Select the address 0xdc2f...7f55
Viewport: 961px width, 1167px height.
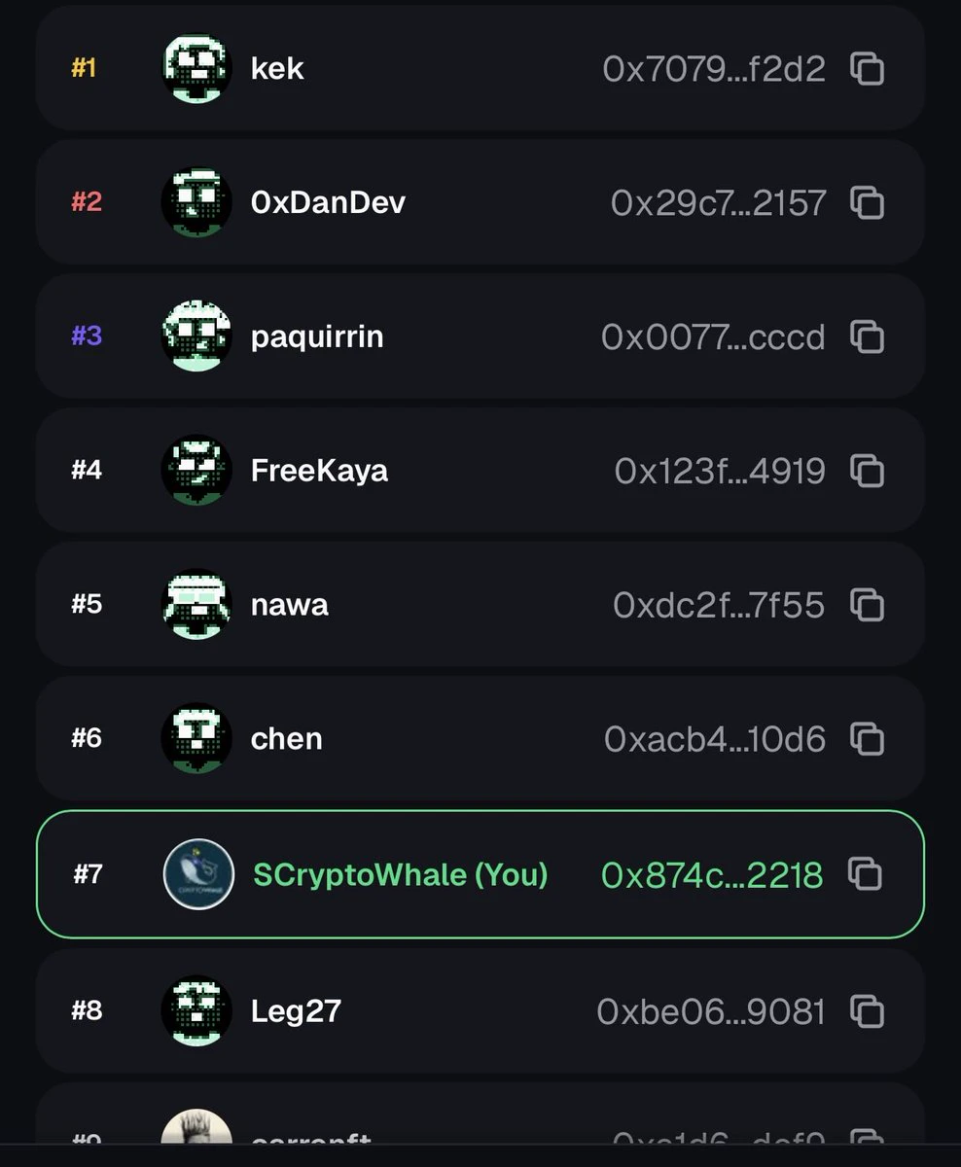[719, 605]
